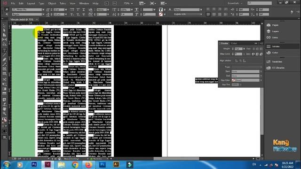Open the stroke Weight dropdown
Screen dimensions: 301x169
[244, 49]
